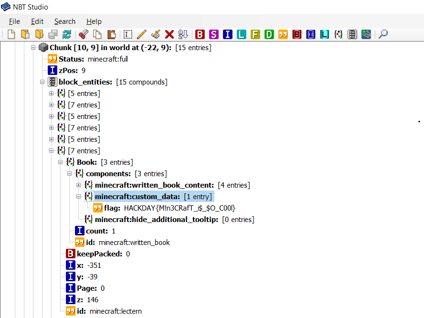This screenshot has height=318, width=424.
Task: Click the New file toolbar icon
Action: point(11,34)
